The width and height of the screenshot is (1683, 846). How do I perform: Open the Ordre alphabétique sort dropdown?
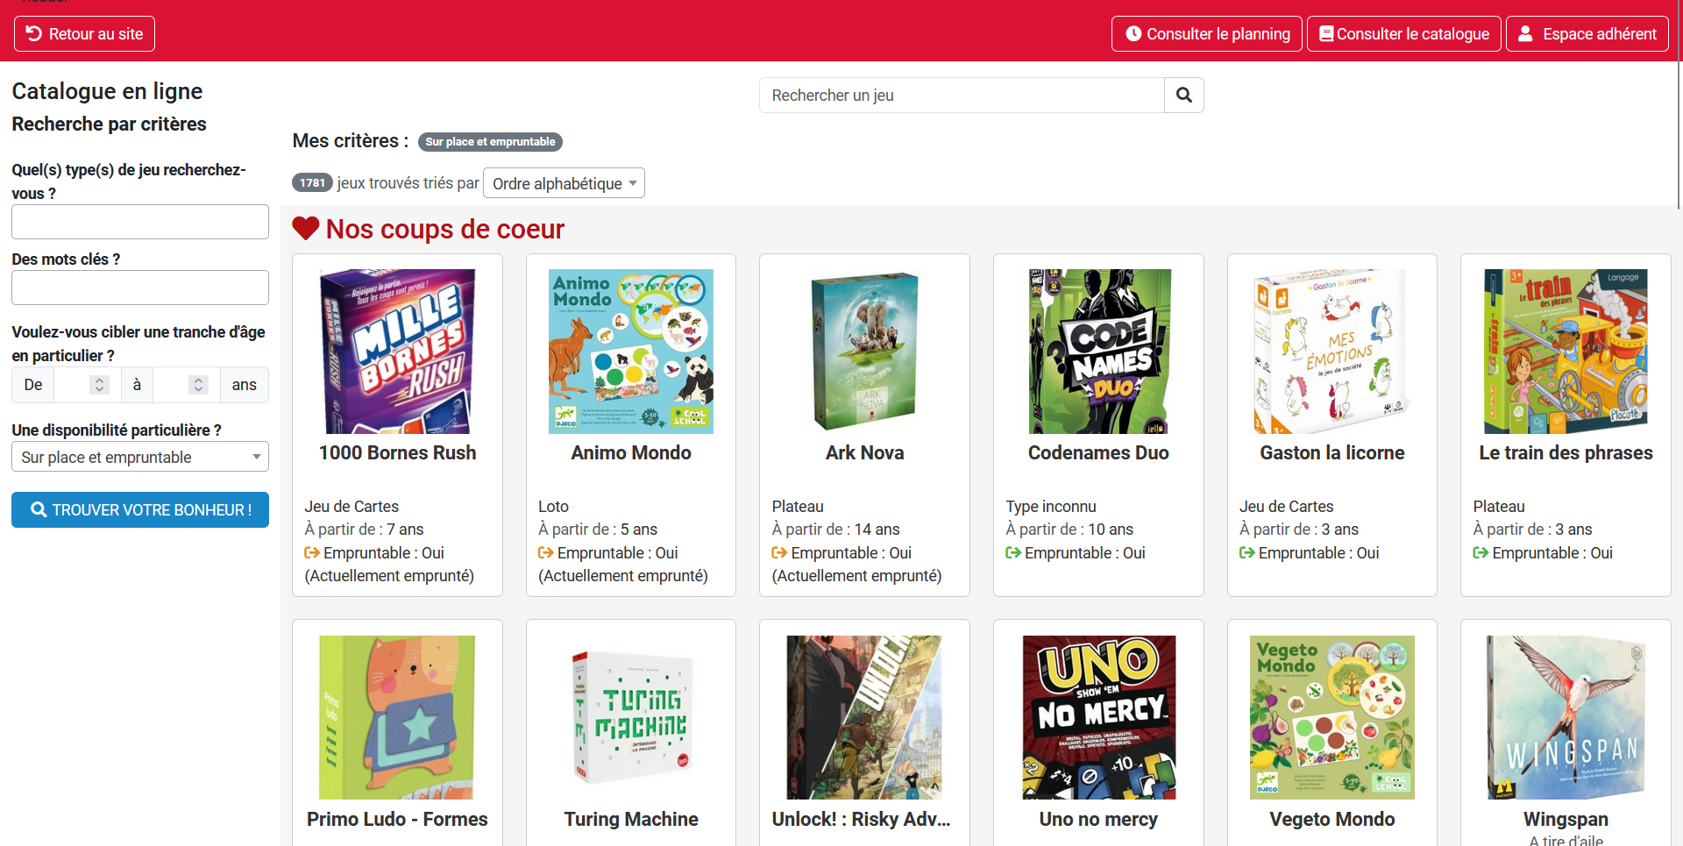[564, 183]
